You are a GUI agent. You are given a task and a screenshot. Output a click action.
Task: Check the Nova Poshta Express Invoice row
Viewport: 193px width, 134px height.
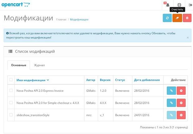[11, 91]
